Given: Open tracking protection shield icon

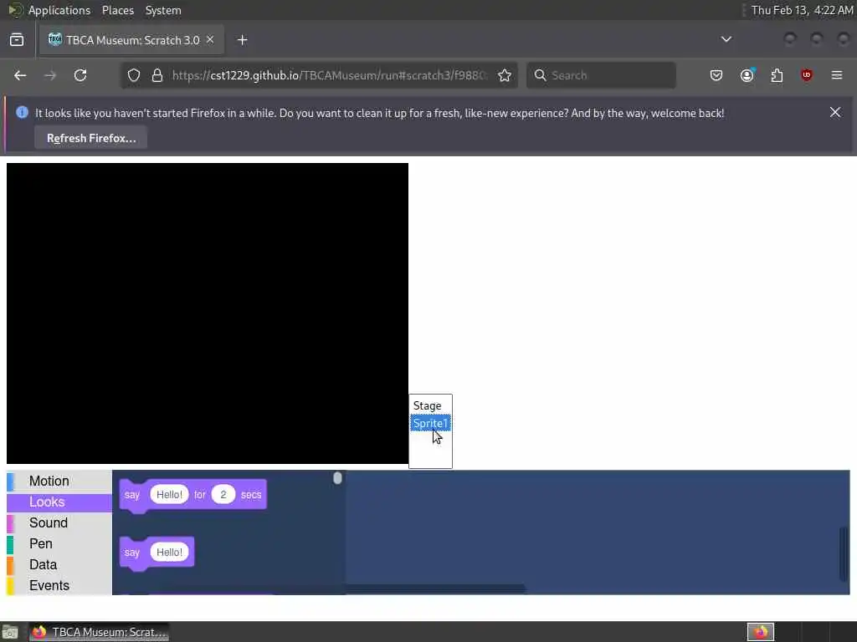Looking at the screenshot, I should 134,75.
